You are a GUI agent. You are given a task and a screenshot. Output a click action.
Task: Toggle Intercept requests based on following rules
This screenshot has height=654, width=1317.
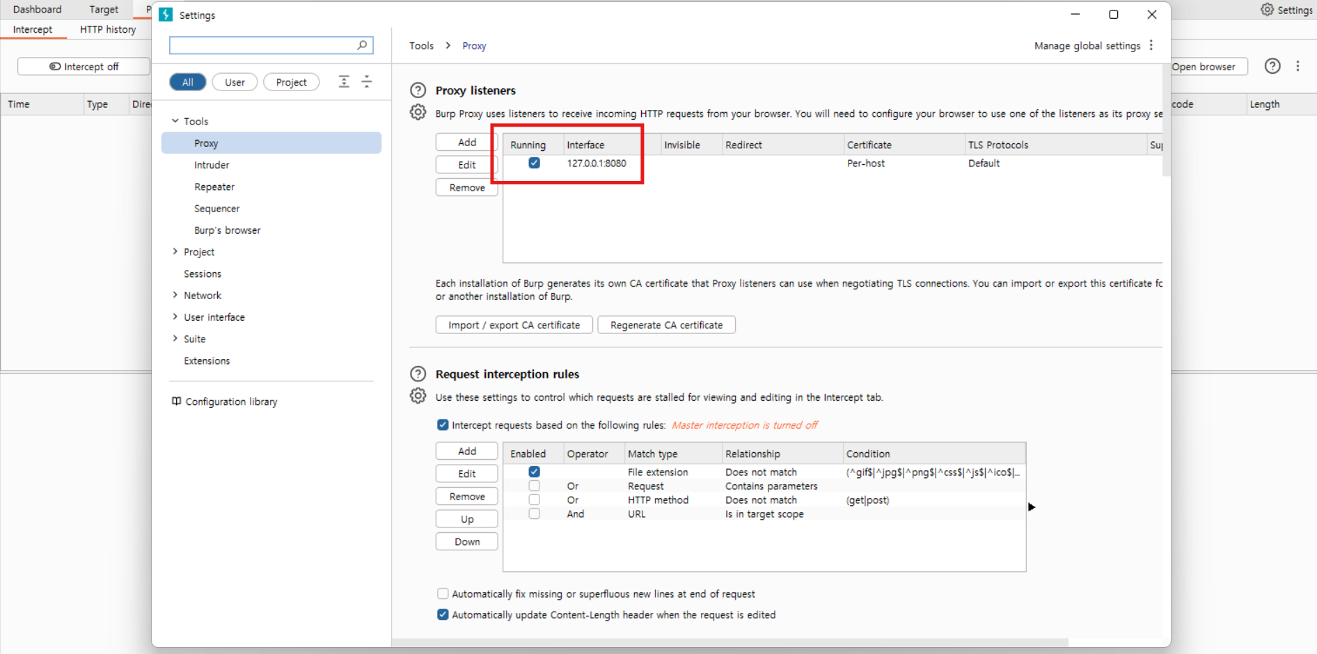[x=443, y=425]
